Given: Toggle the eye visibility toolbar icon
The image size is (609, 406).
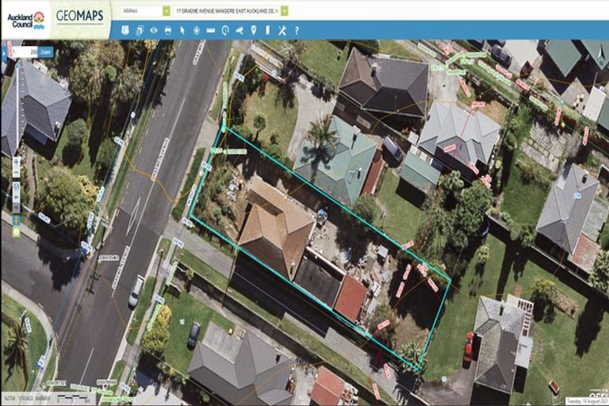Looking at the screenshot, I should pyautogui.click(x=154, y=30).
